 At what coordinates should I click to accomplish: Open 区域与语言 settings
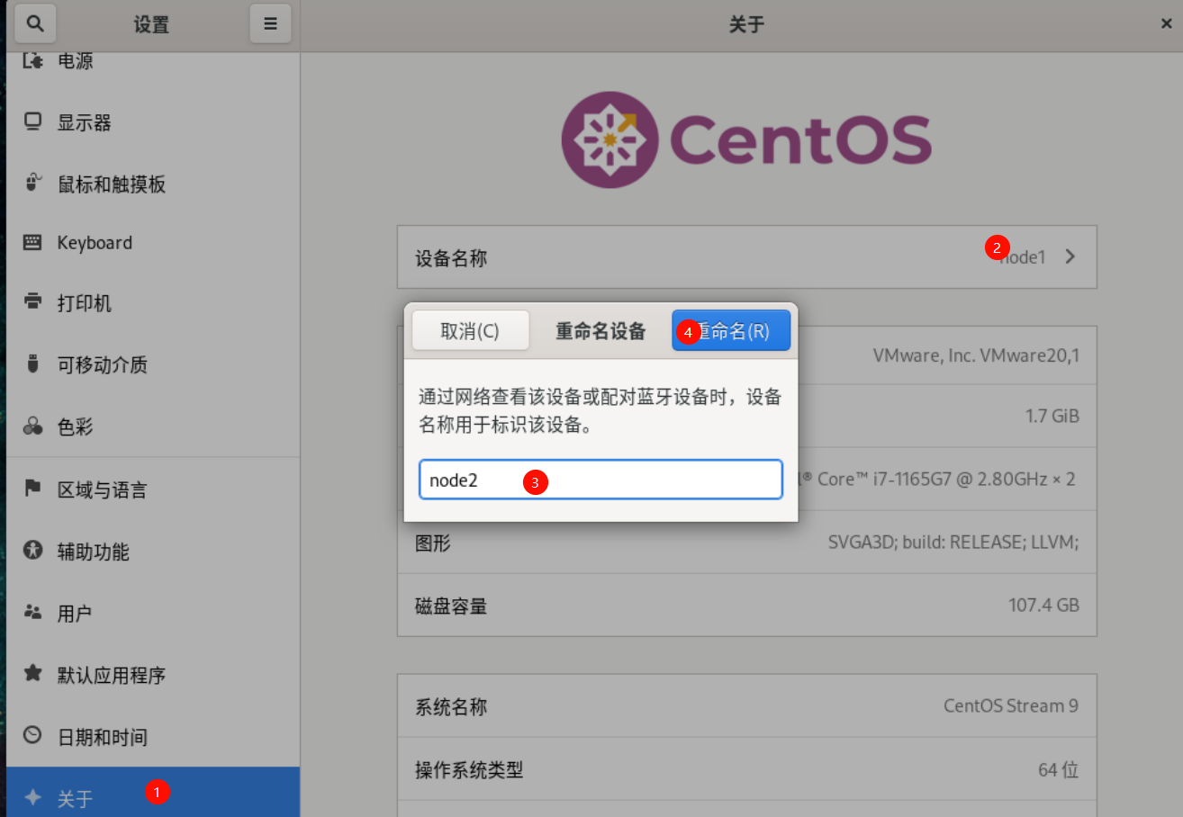(153, 489)
